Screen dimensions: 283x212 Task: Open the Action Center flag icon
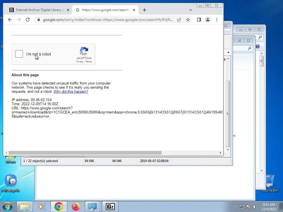pos(248,207)
